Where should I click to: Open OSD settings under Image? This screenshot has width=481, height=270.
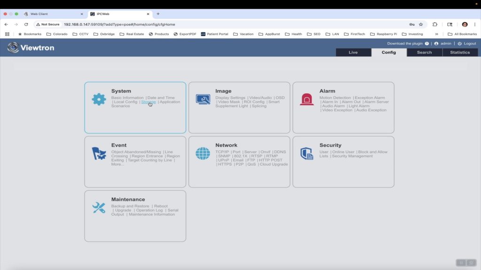point(280,97)
